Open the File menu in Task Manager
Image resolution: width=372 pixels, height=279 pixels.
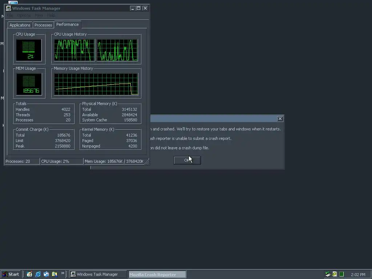coord(10,15)
